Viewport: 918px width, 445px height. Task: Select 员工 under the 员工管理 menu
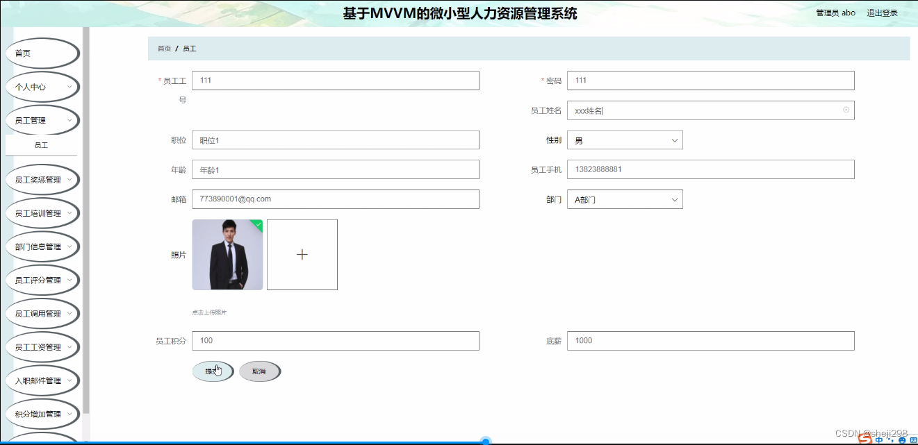point(42,144)
